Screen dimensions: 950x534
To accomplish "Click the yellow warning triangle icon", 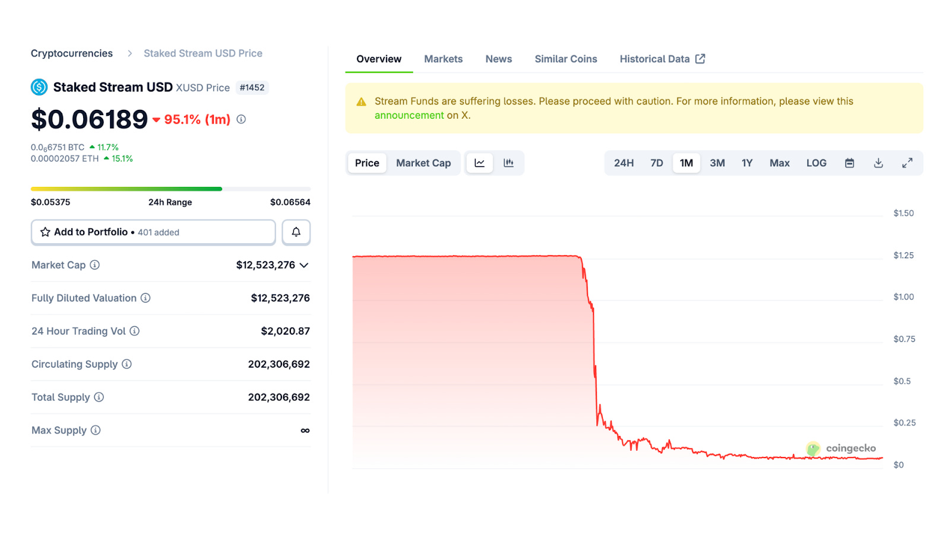I will [361, 102].
